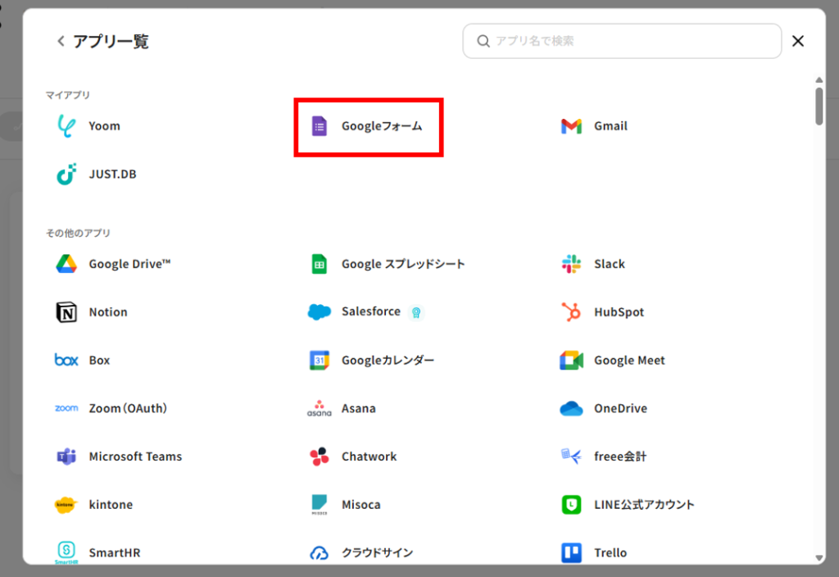The width and height of the screenshot is (839, 577).
Task: Open the Googleフォーム app icon
Action: click(320, 126)
